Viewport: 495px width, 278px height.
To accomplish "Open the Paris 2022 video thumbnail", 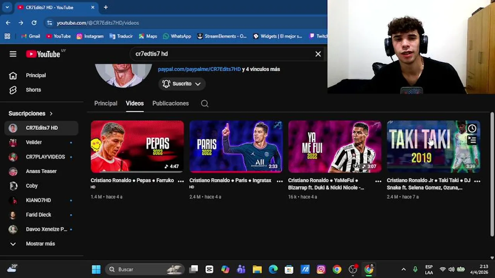I will tap(236, 146).
